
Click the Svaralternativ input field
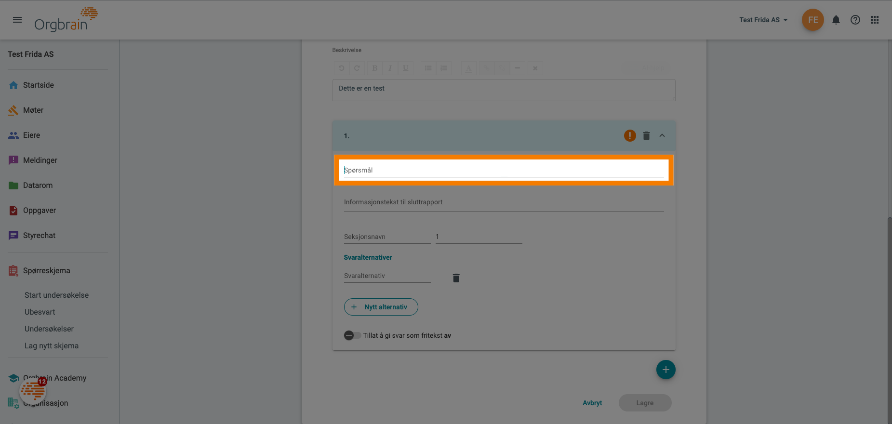(387, 276)
